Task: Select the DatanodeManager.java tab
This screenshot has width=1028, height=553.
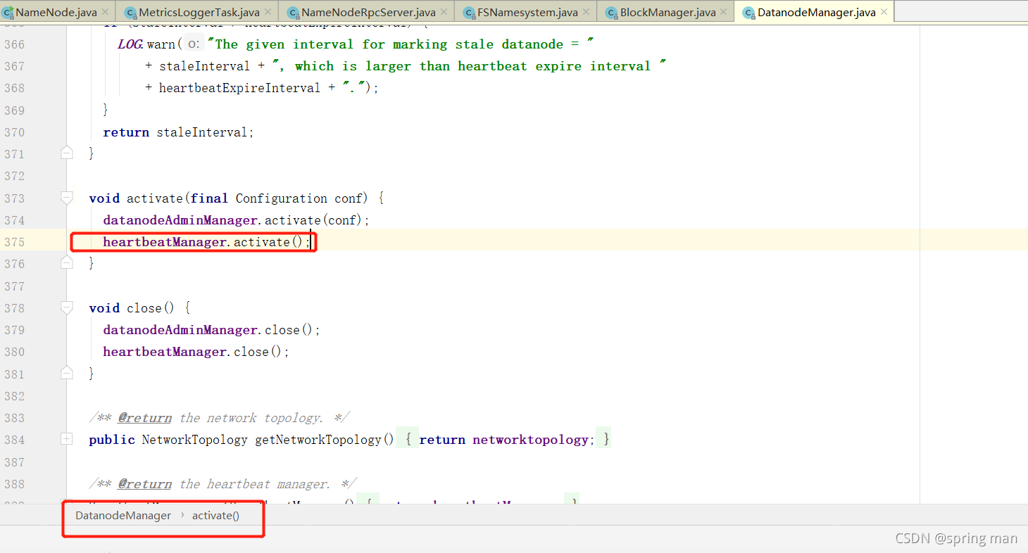Action: pos(813,12)
